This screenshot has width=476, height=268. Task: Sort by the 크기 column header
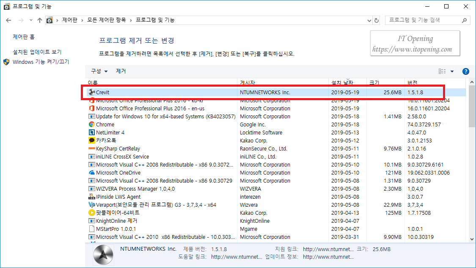pos(374,82)
